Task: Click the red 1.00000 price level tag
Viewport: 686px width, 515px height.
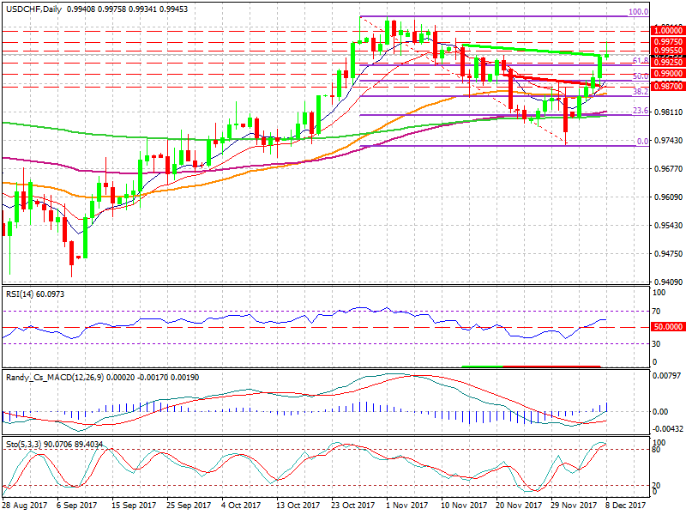Action: (668, 29)
